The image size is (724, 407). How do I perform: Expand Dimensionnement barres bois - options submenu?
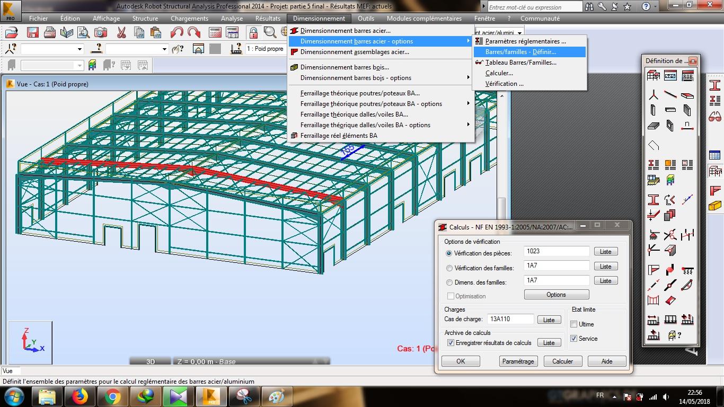(x=381, y=78)
